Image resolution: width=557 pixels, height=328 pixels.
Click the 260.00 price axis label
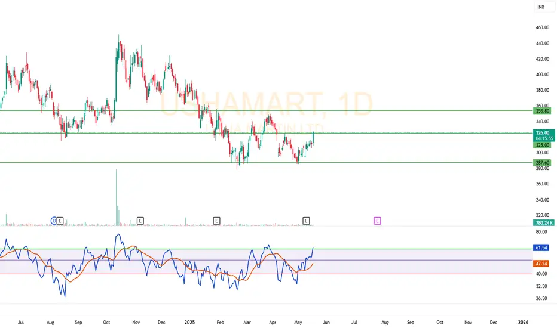click(x=543, y=184)
